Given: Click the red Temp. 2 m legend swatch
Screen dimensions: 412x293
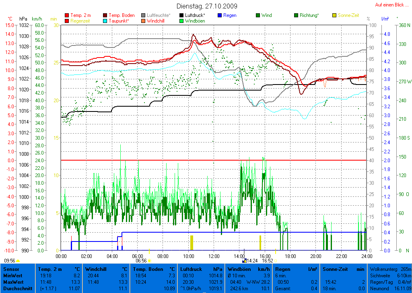Looking at the screenshot, I should tap(67, 15).
